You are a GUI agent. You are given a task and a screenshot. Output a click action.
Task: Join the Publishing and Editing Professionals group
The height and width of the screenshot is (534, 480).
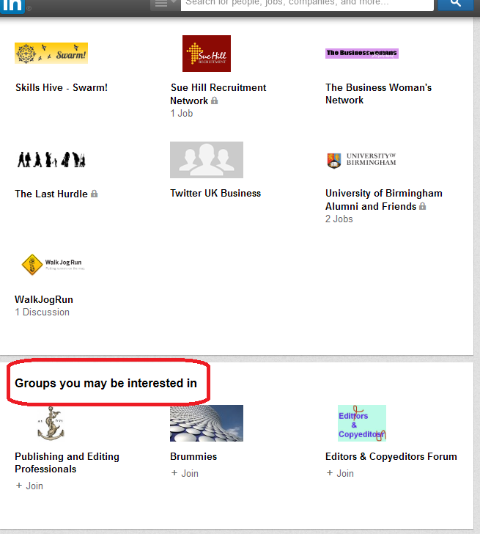point(30,486)
